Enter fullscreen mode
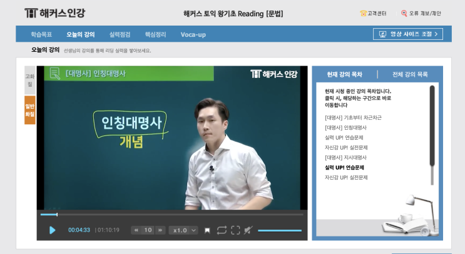Viewport: 465px width, 254px height. coord(235,230)
